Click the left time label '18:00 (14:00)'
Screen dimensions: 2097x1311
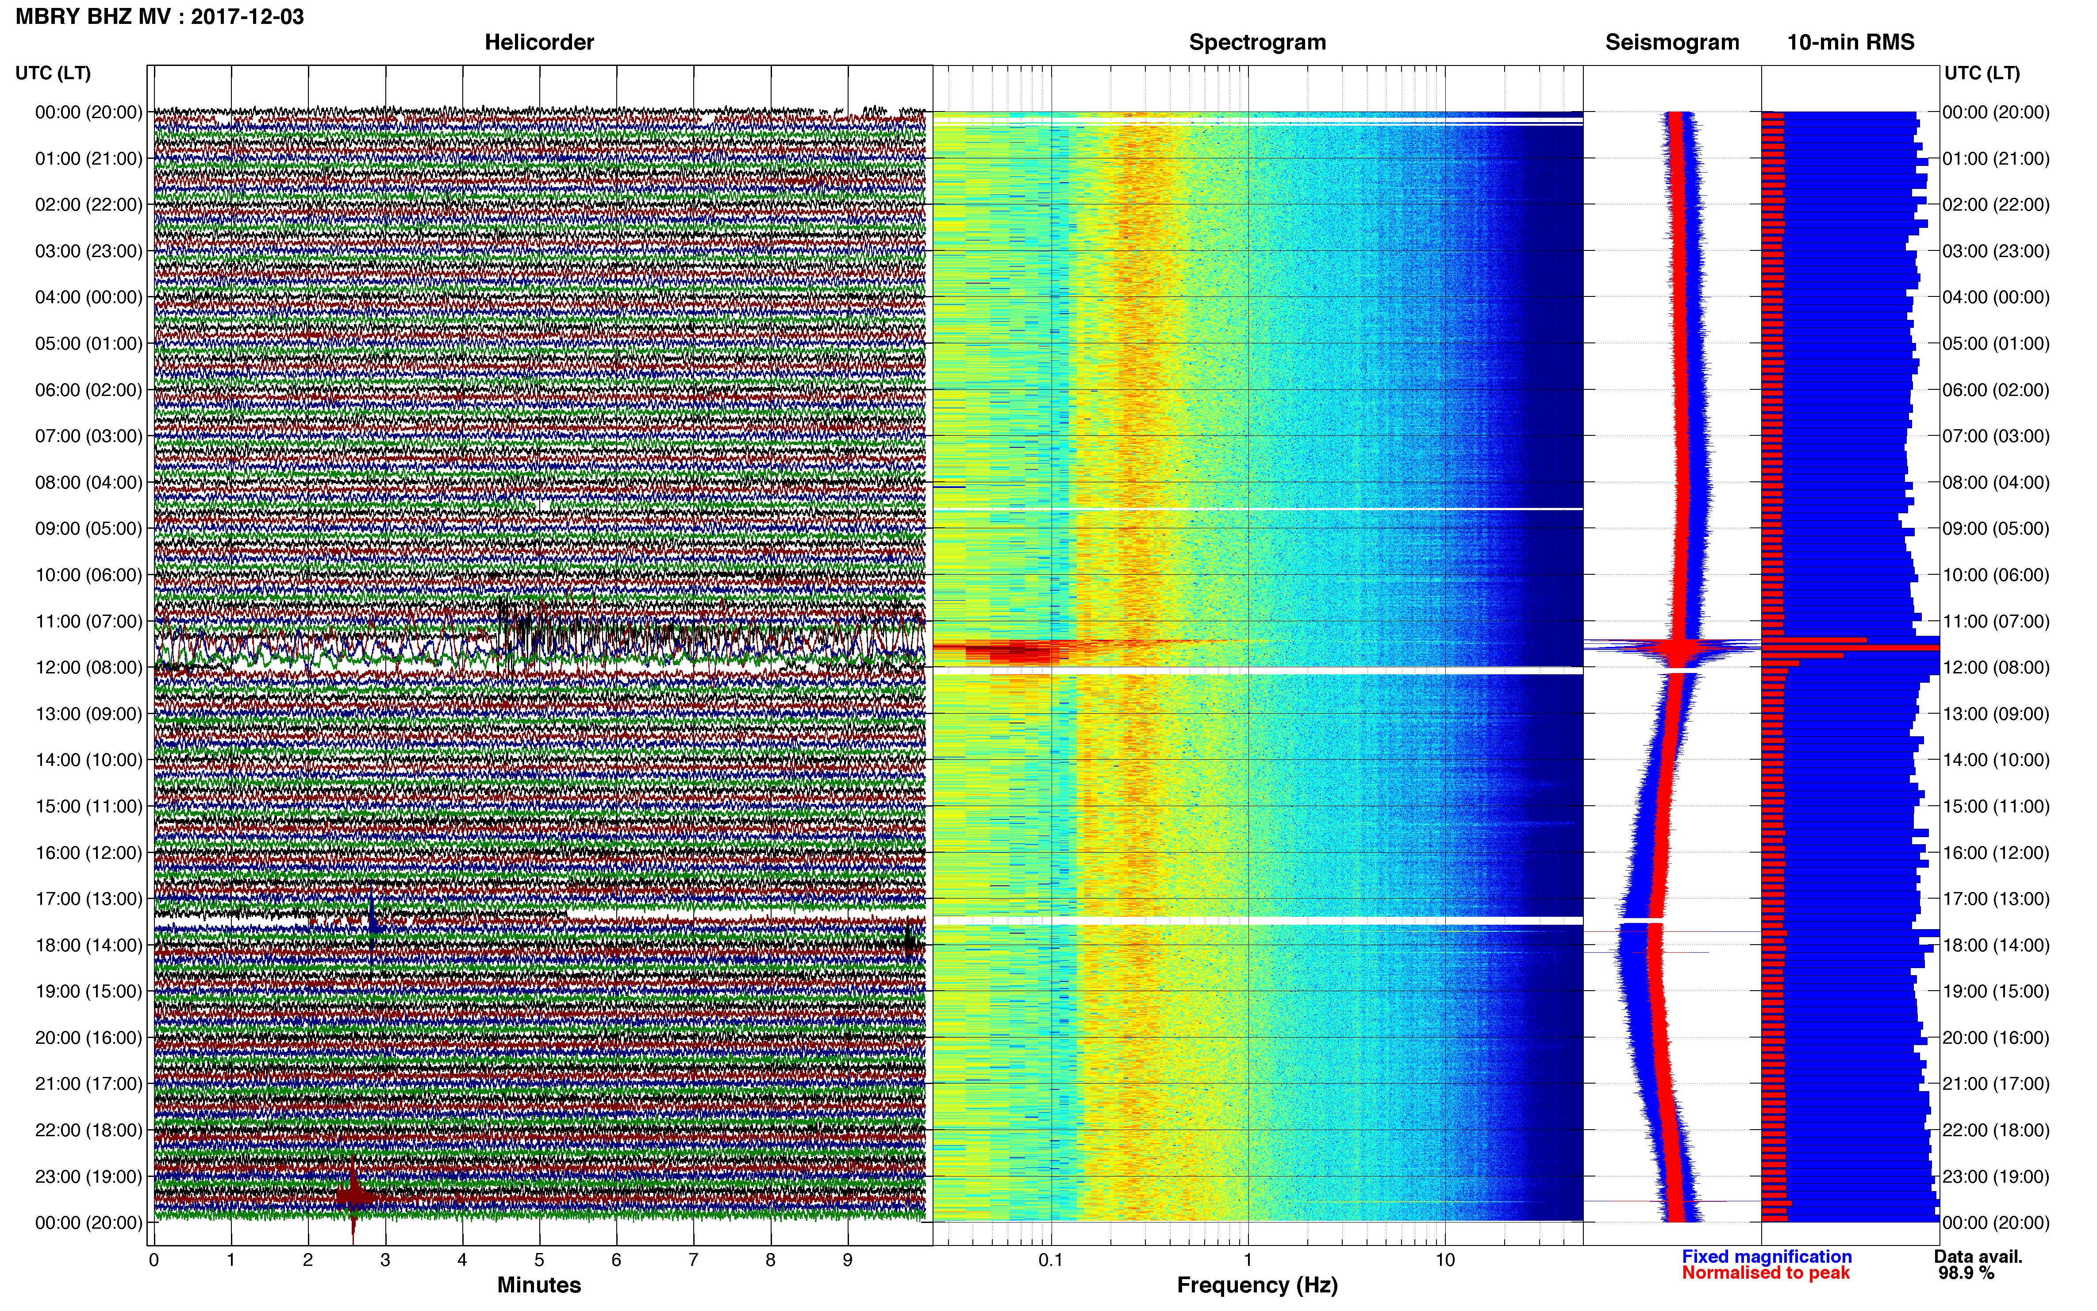tap(88, 945)
